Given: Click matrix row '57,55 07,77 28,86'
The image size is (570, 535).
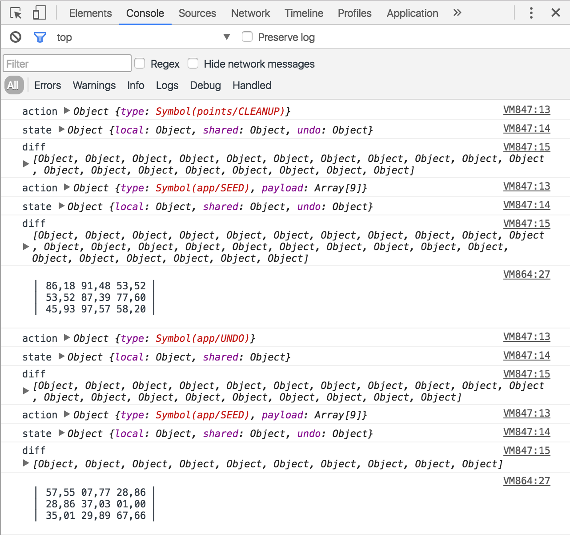Looking at the screenshot, I should click(96, 492).
